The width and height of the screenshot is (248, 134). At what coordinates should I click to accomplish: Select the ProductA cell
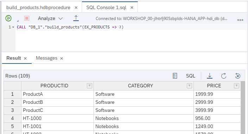tap(58, 94)
